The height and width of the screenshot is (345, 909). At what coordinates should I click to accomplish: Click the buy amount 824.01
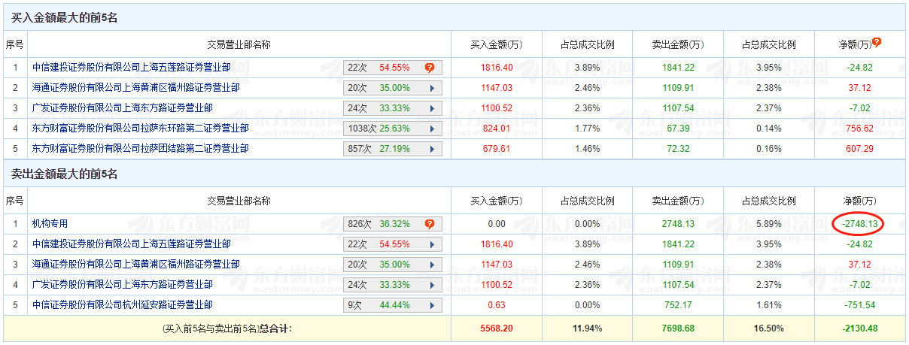(x=496, y=129)
